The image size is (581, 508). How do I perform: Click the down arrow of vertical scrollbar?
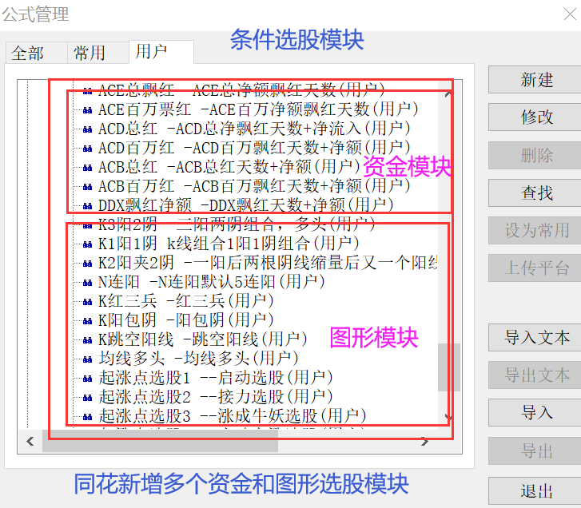[448, 418]
